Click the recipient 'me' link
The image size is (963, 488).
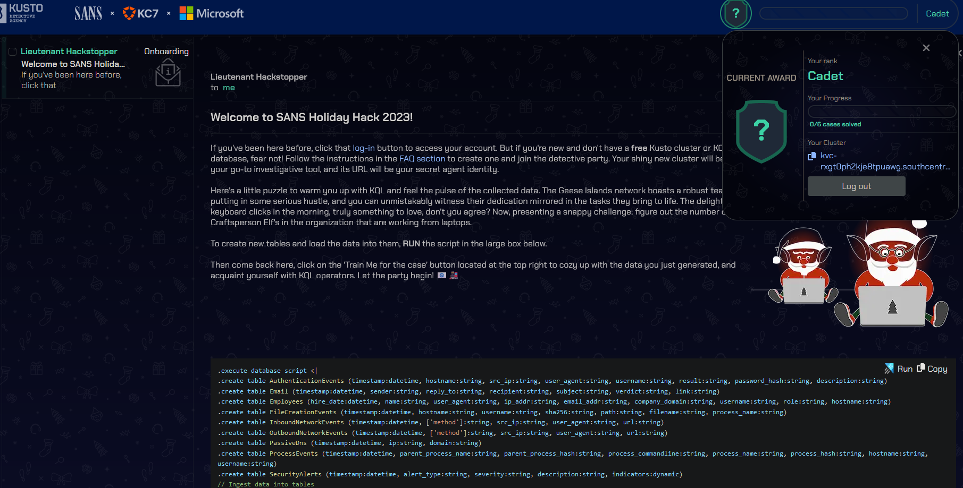click(x=229, y=88)
